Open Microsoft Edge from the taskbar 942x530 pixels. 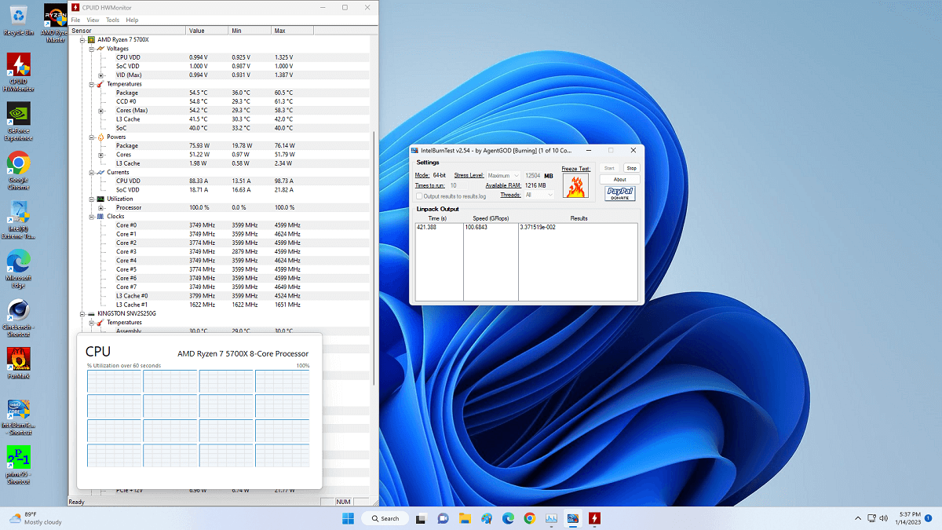508,518
